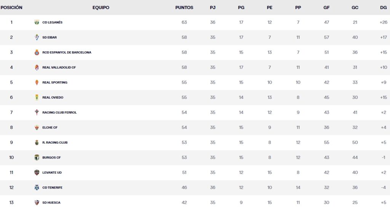The height and width of the screenshot is (209, 390).
Task: Click the RCD Espanyol crest icon
Action: pos(37,52)
